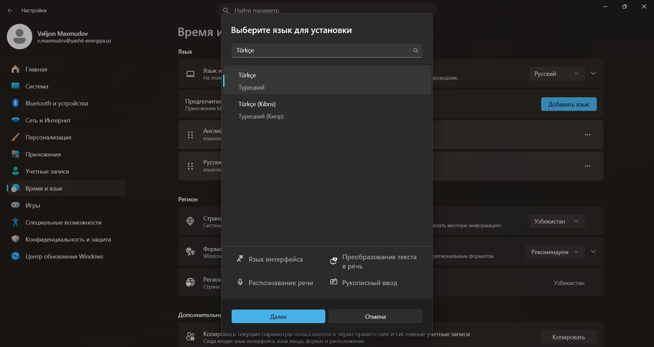The height and width of the screenshot is (347, 654).
Task: Click the Добавить язык button
Action: 569,104
